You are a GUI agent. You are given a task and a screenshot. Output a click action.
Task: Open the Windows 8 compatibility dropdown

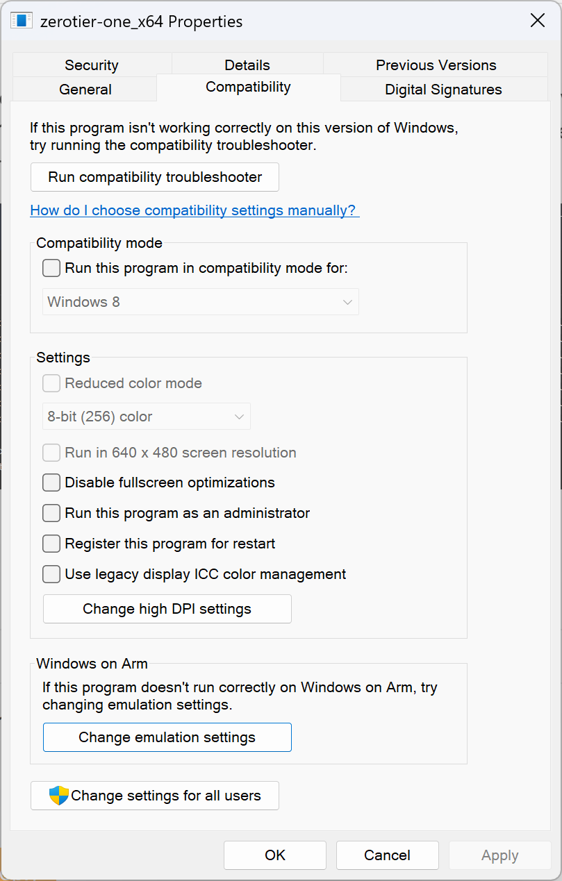[201, 302]
